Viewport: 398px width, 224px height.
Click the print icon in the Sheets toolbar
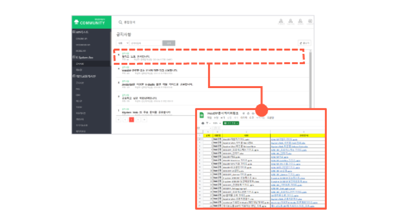coord(203,123)
